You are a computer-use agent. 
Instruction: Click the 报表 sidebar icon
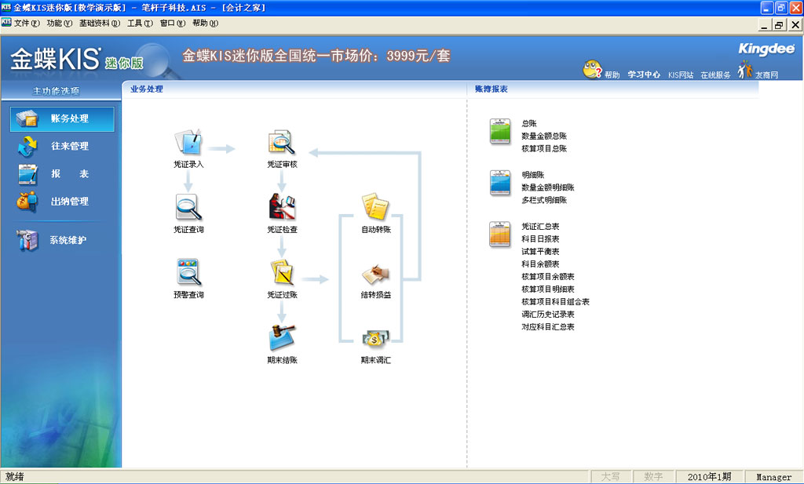pyautogui.click(x=27, y=174)
